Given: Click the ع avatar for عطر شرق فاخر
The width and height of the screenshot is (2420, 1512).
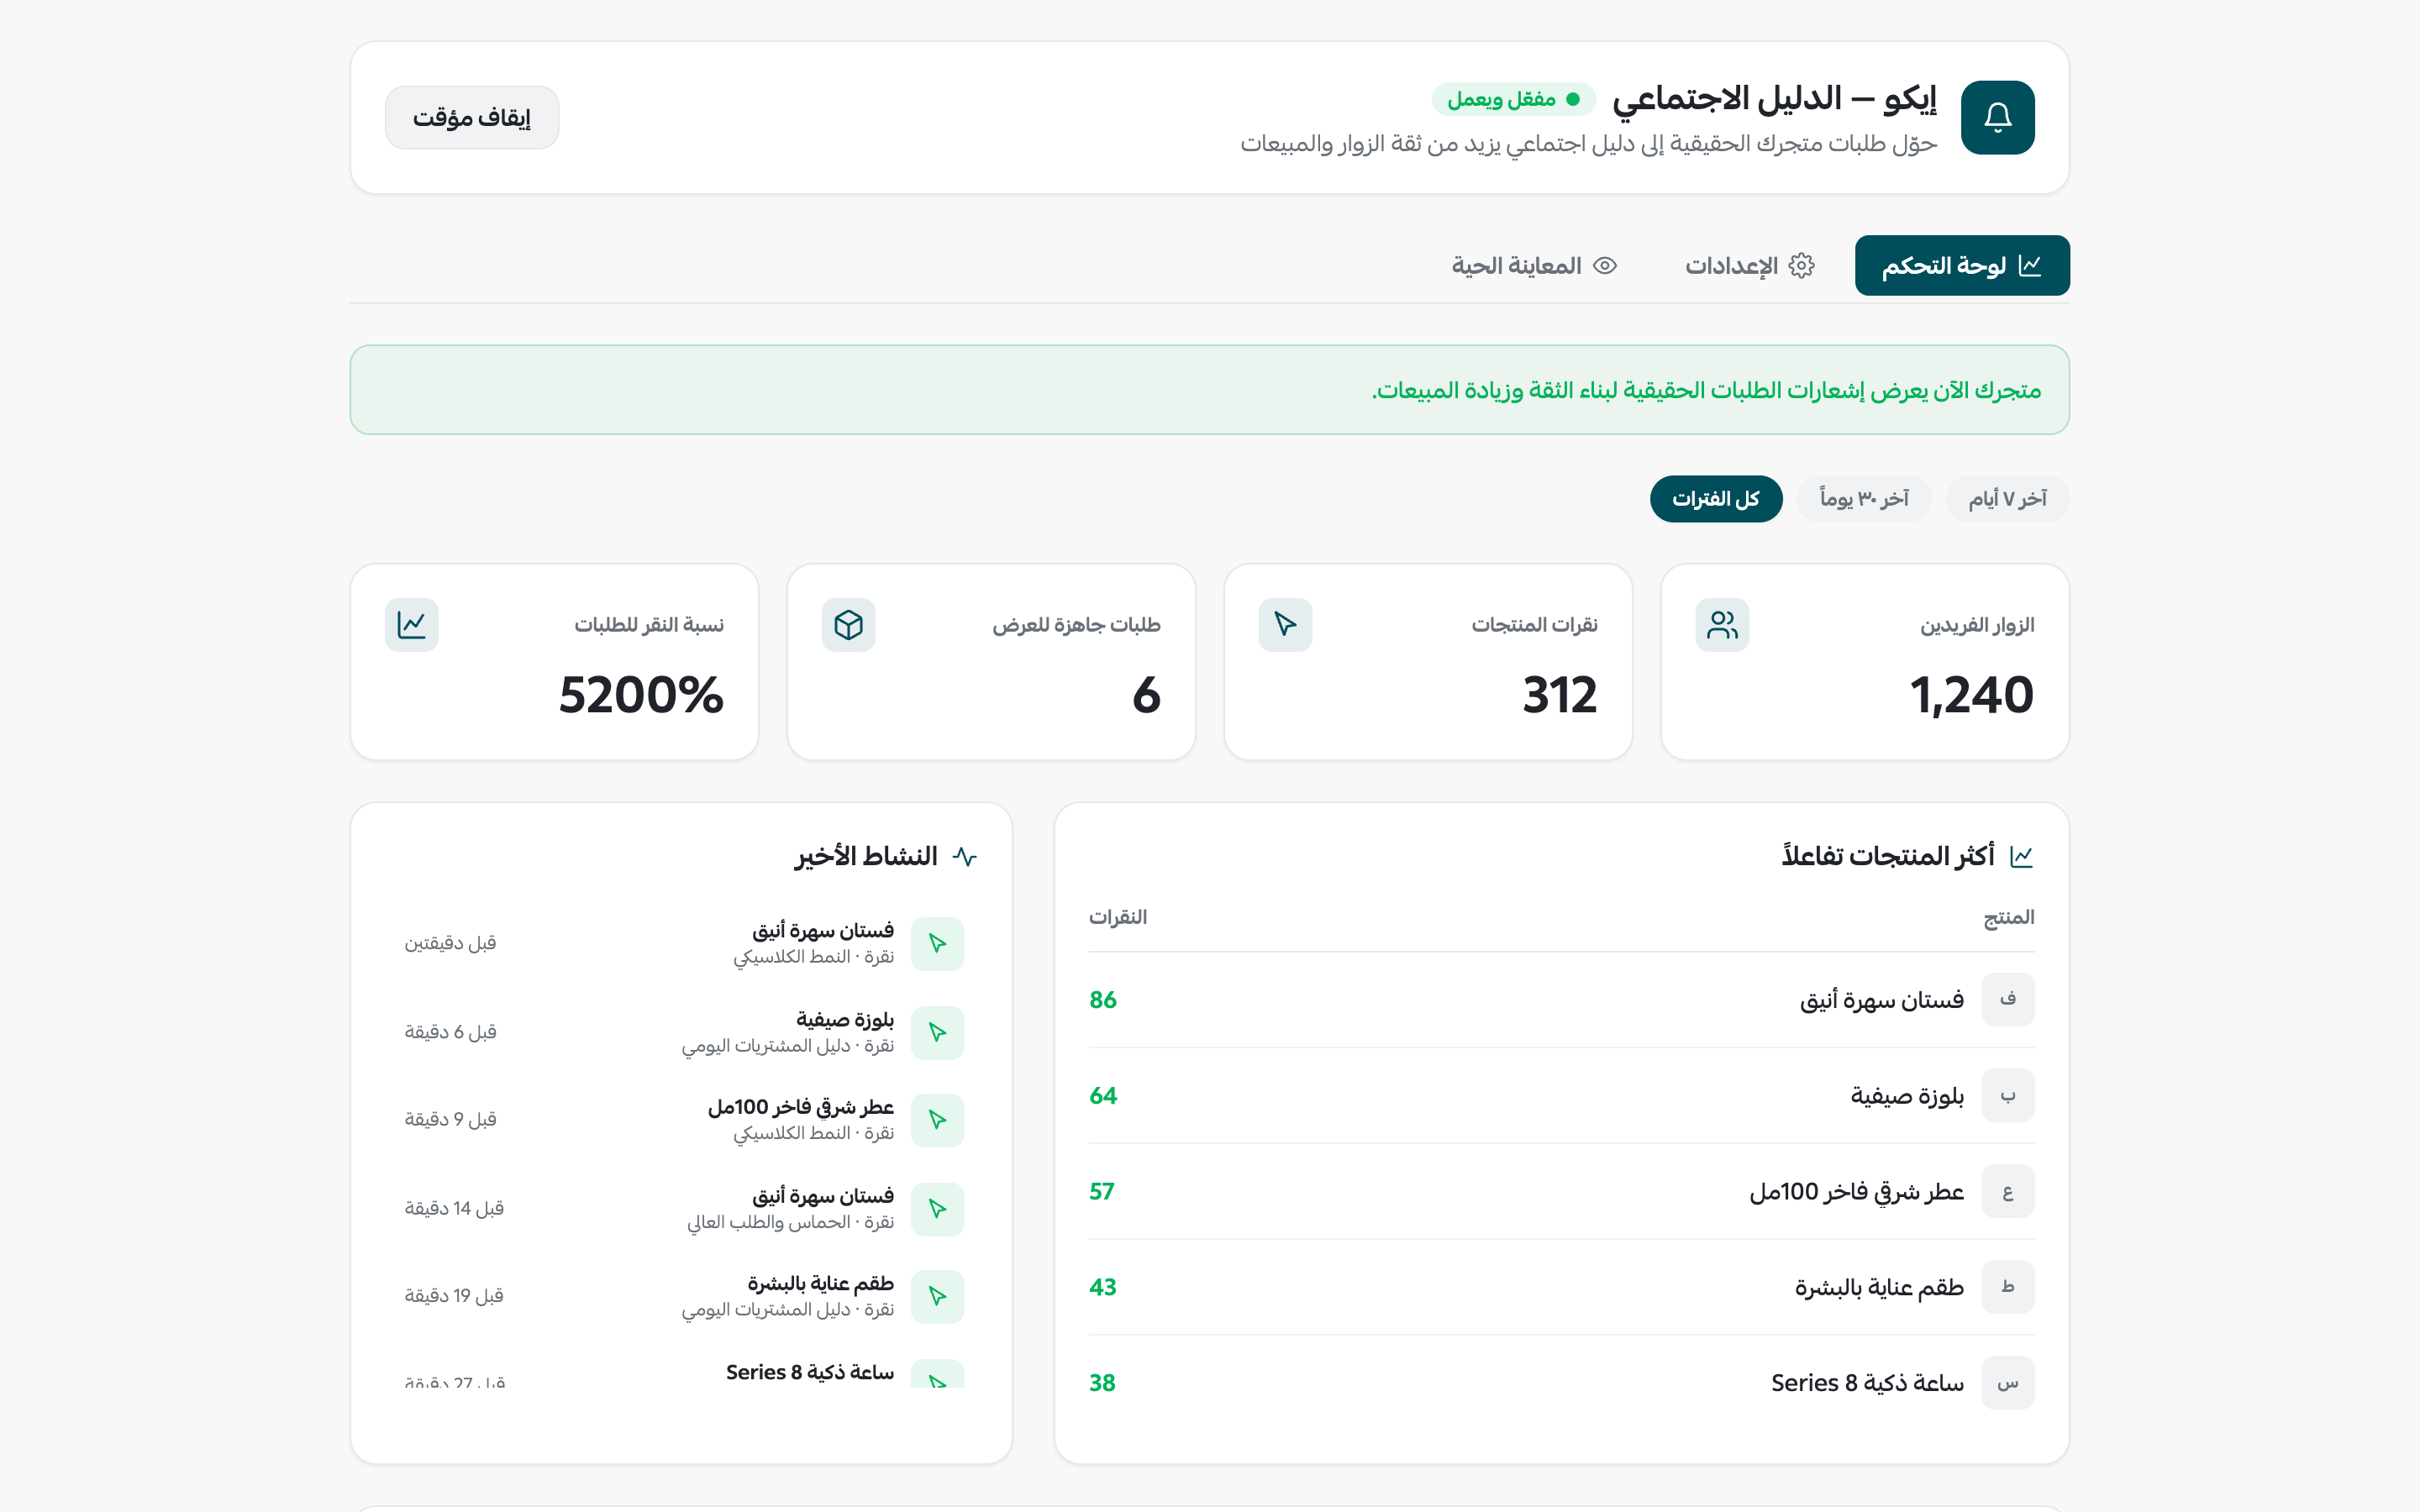Looking at the screenshot, I should tap(2007, 1191).
